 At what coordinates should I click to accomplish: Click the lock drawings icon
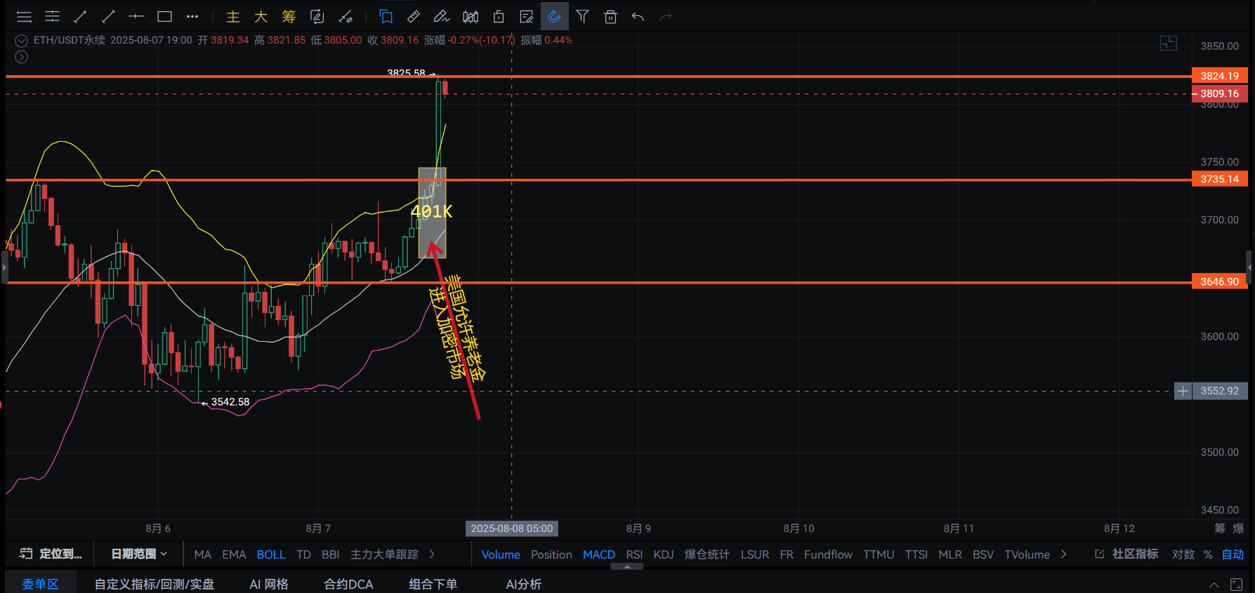pos(499,16)
